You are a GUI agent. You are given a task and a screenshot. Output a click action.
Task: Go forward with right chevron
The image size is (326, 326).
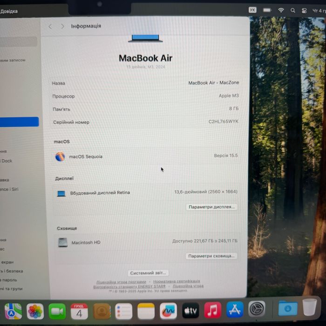(x=62, y=26)
